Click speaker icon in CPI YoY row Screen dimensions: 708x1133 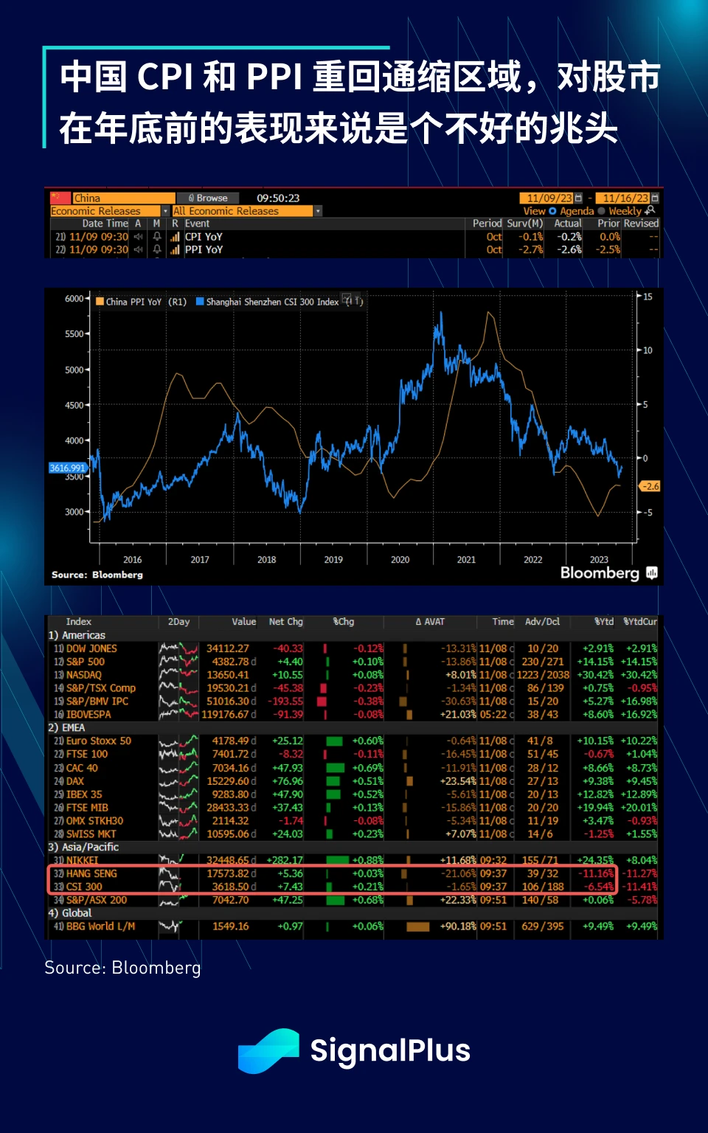138,237
